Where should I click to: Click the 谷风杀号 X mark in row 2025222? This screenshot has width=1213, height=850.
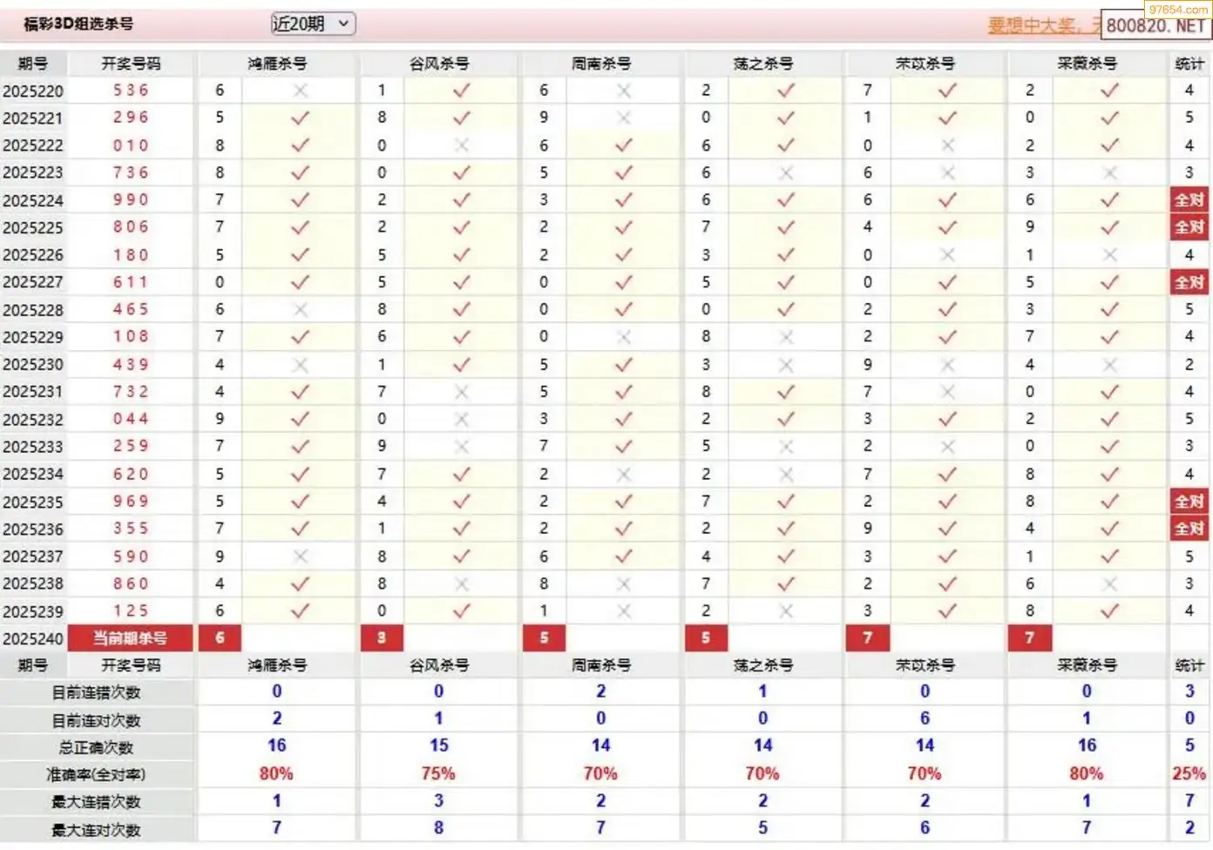462,145
